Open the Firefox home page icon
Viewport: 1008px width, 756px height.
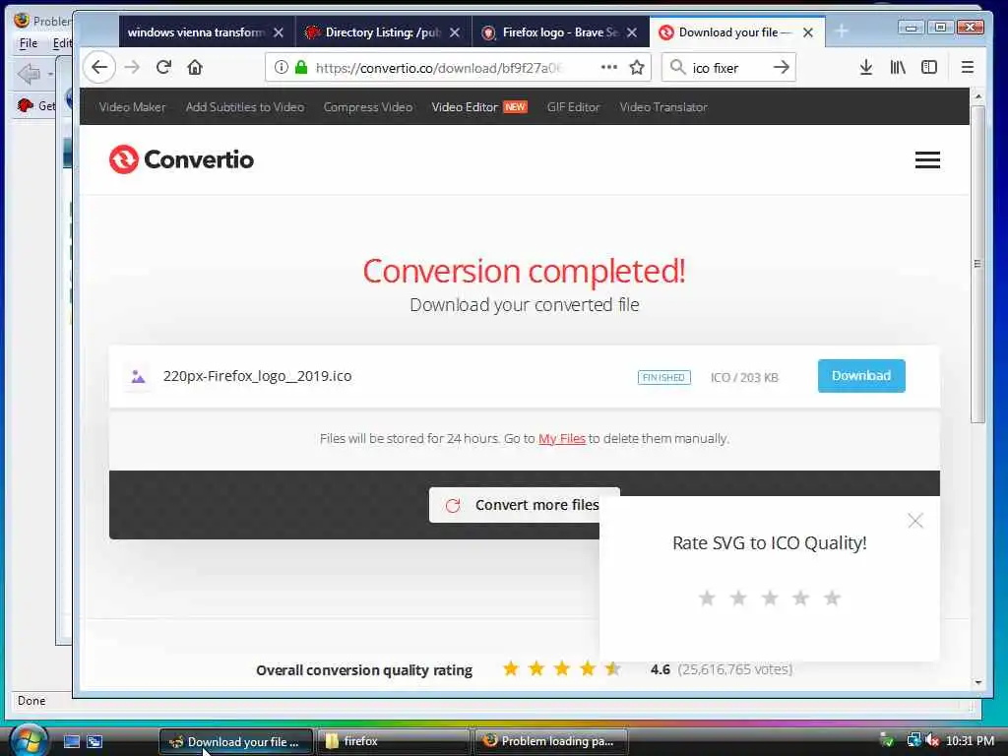pos(195,67)
